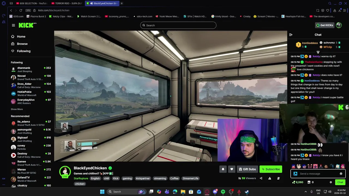
Task: Open dtanmanb channel in Following
Action: click(31, 69)
